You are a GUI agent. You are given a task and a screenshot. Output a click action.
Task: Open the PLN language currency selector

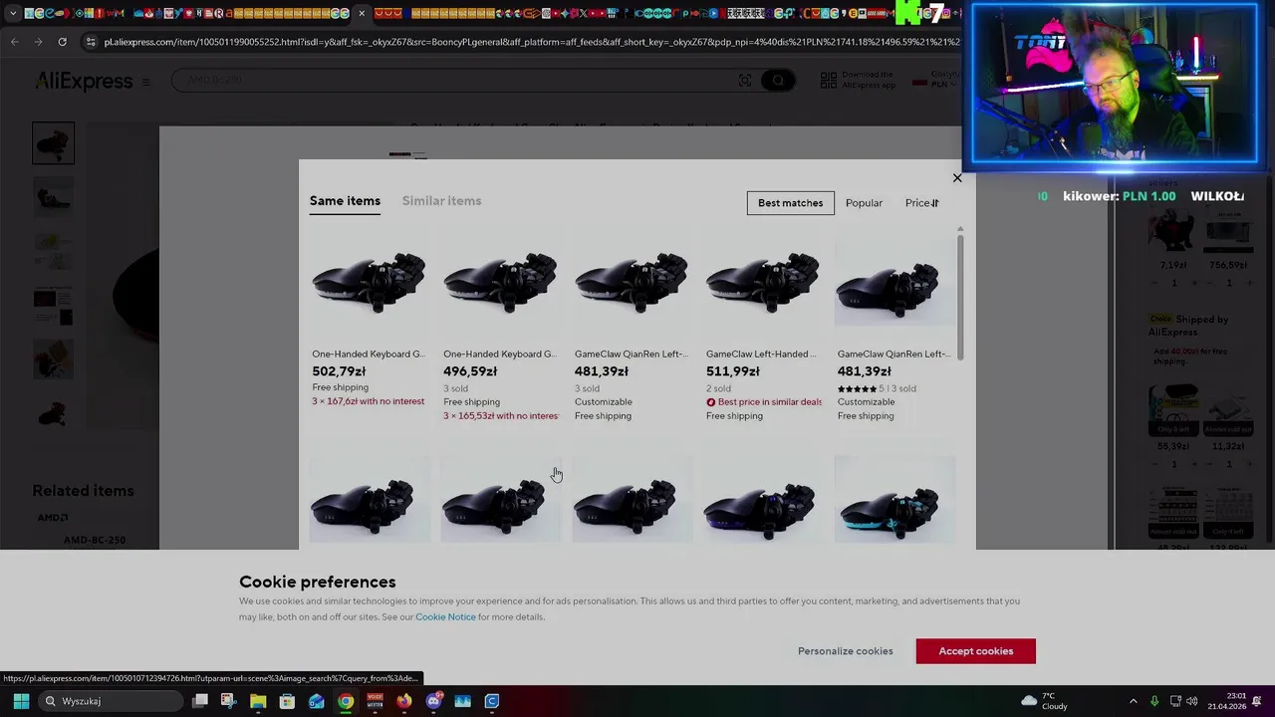tap(936, 80)
